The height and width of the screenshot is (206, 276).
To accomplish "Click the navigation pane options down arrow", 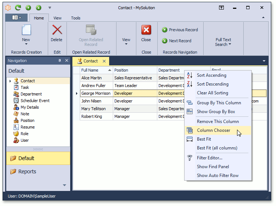I will pyautogui.click(x=64, y=185).
